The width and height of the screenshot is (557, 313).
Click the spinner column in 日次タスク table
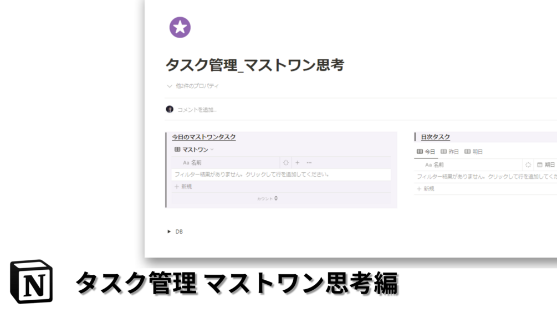[x=528, y=165]
